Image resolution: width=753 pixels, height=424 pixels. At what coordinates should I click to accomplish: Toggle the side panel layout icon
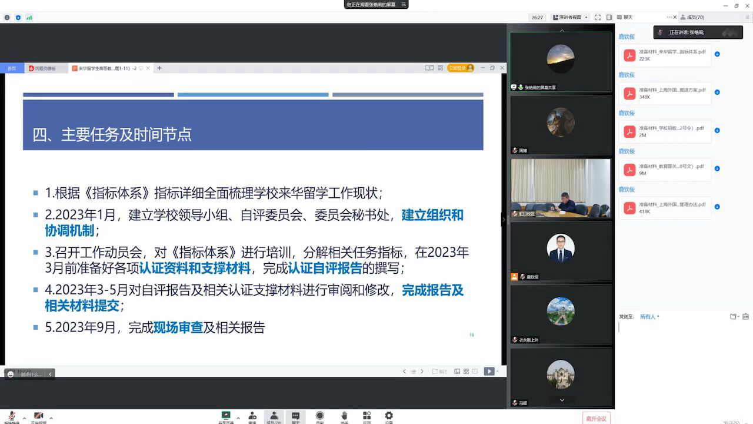point(609,18)
